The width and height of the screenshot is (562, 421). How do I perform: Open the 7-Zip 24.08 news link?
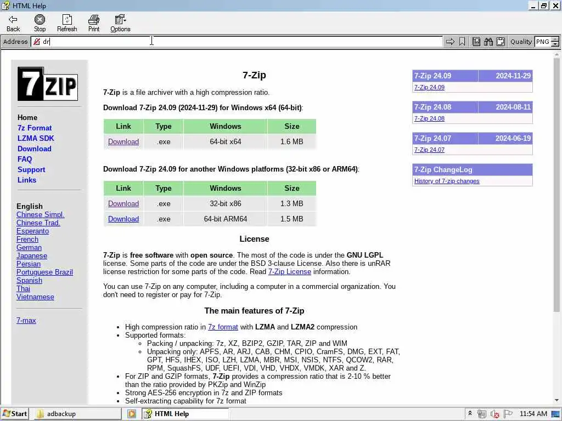click(x=429, y=118)
